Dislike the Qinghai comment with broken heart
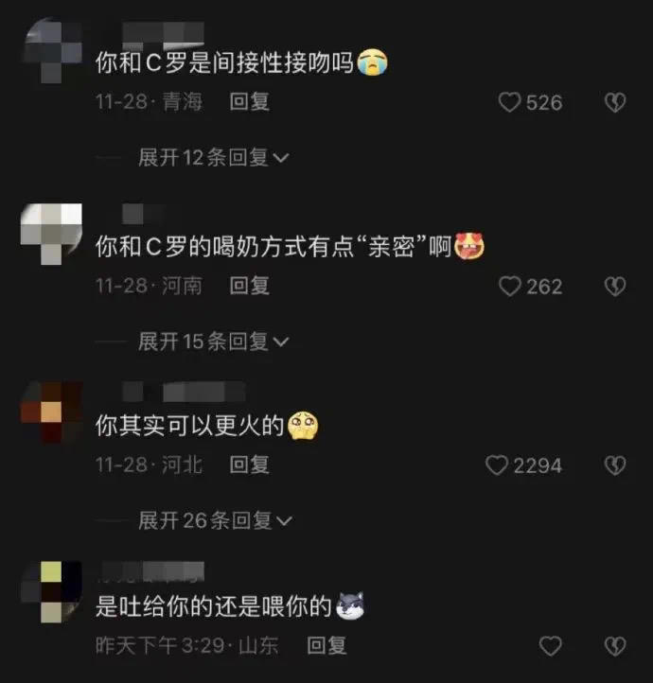Image resolution: width=653 pixels, height=683 pixels. pos(615,102)
